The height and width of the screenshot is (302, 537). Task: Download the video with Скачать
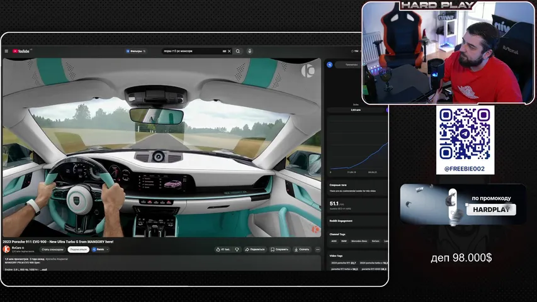(302, 249)
